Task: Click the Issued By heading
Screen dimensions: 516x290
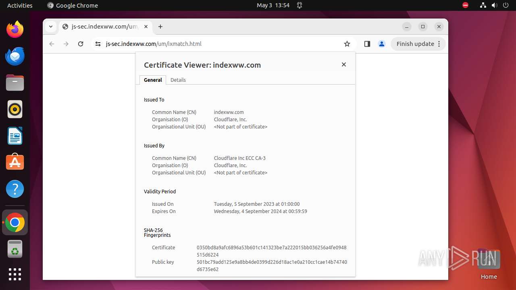Action: 154,146
